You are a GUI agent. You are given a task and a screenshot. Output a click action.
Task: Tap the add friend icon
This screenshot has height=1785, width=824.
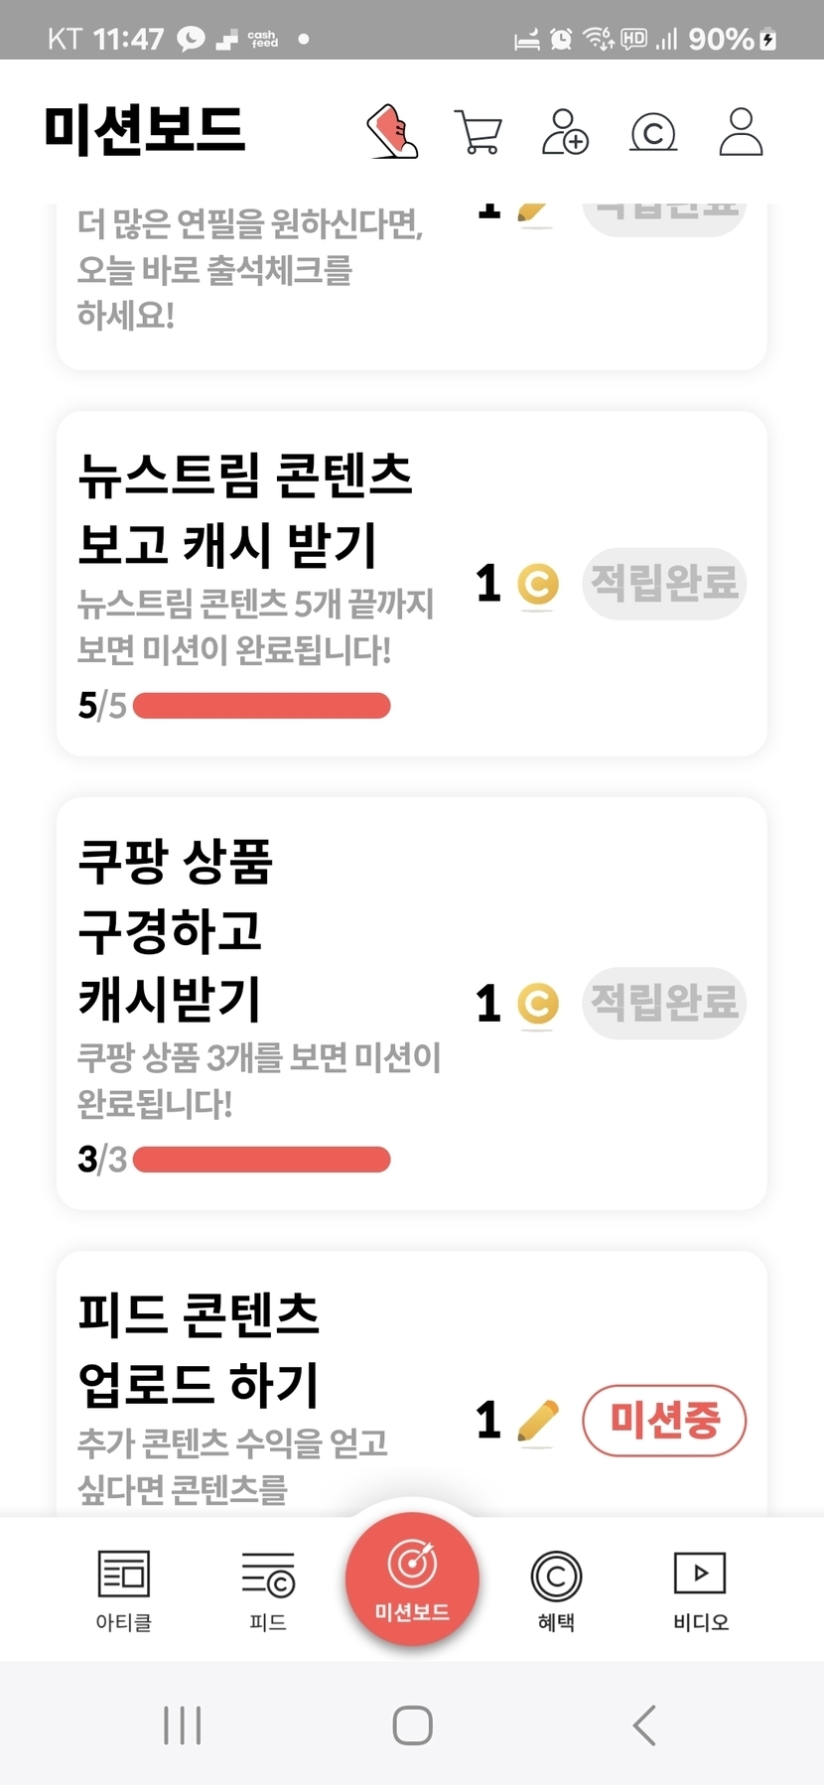pyautogui.click(x=565, y=132)
